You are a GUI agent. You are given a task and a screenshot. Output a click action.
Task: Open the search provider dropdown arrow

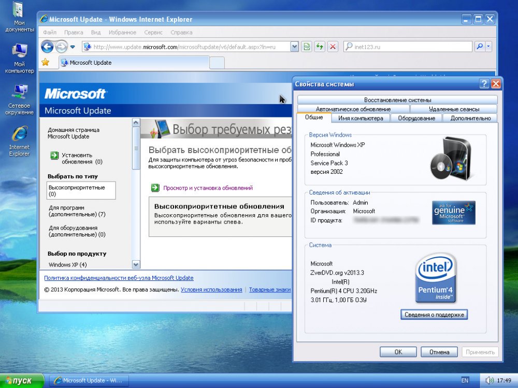[x=488, y=47]
